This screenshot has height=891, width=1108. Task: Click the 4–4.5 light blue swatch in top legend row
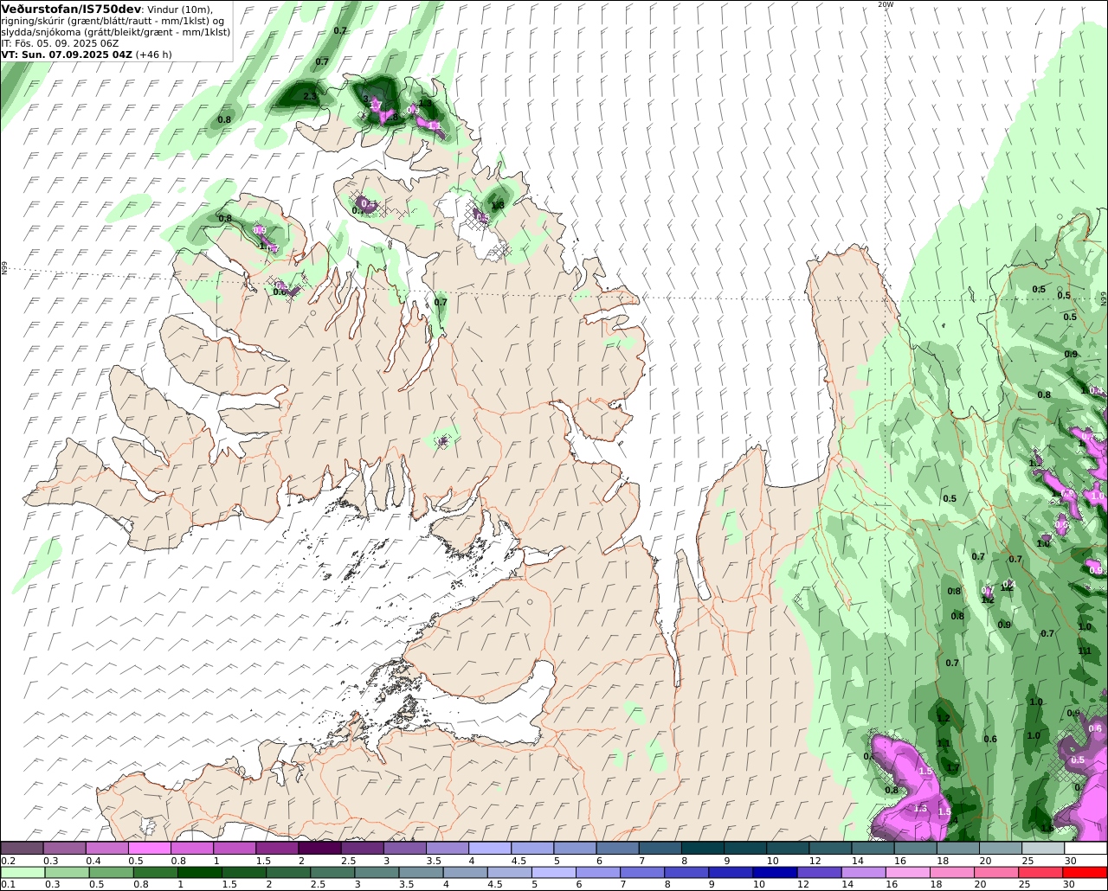tap(490, 849)
